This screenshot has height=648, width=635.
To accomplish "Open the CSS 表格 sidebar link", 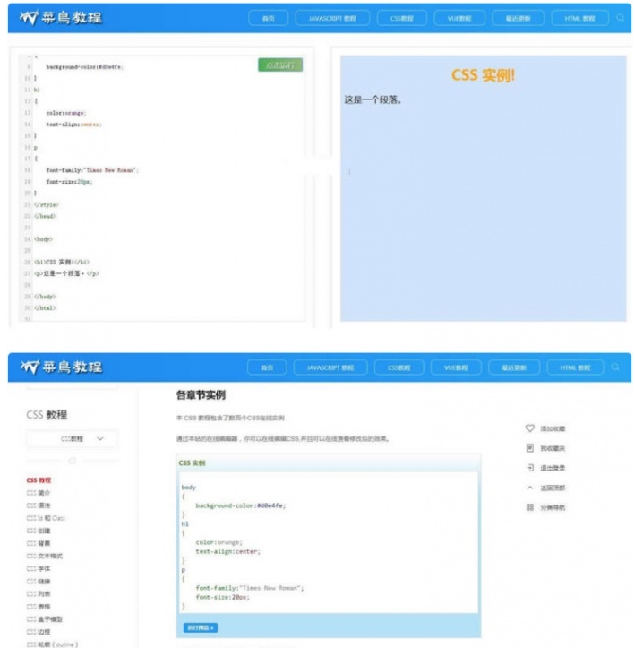I will click(x=39, y=607).
